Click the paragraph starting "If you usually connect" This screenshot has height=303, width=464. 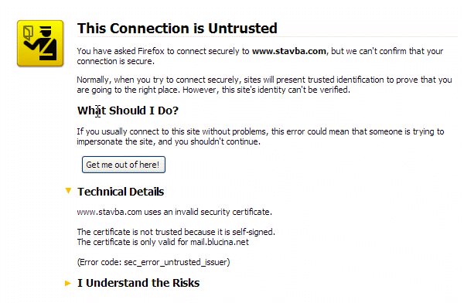point(261,136)
